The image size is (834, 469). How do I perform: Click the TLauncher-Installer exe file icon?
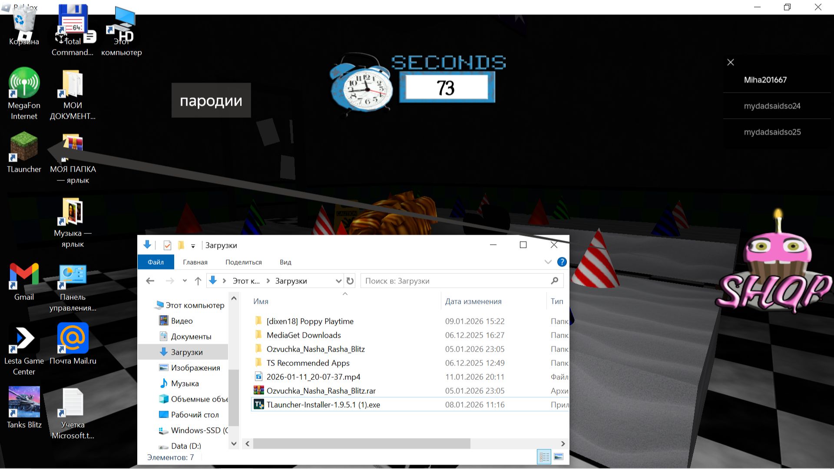tap(258, 404)
